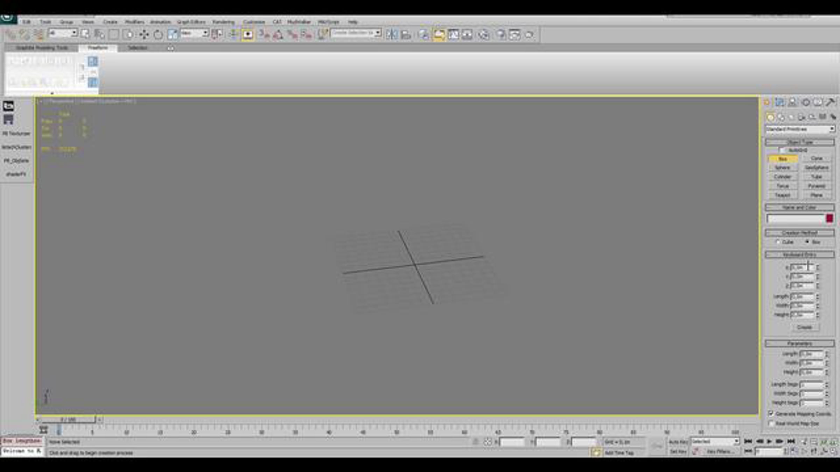Switch to the Modify panel tab icon
This screenshot has width=840, height=472.
click(x=779, y=102)
